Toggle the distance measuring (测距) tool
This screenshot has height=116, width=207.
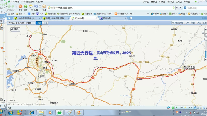[x=193, y=23]
